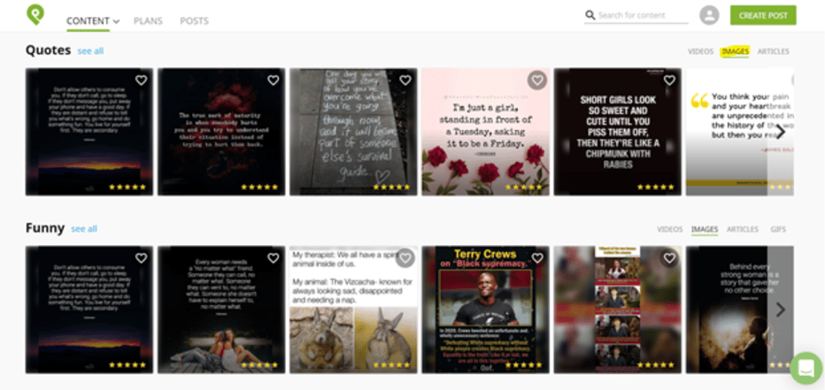The width and height of the screenshot is (825, 390).
Task: Click the star rating on maturity quote
Action: (259, 187)
